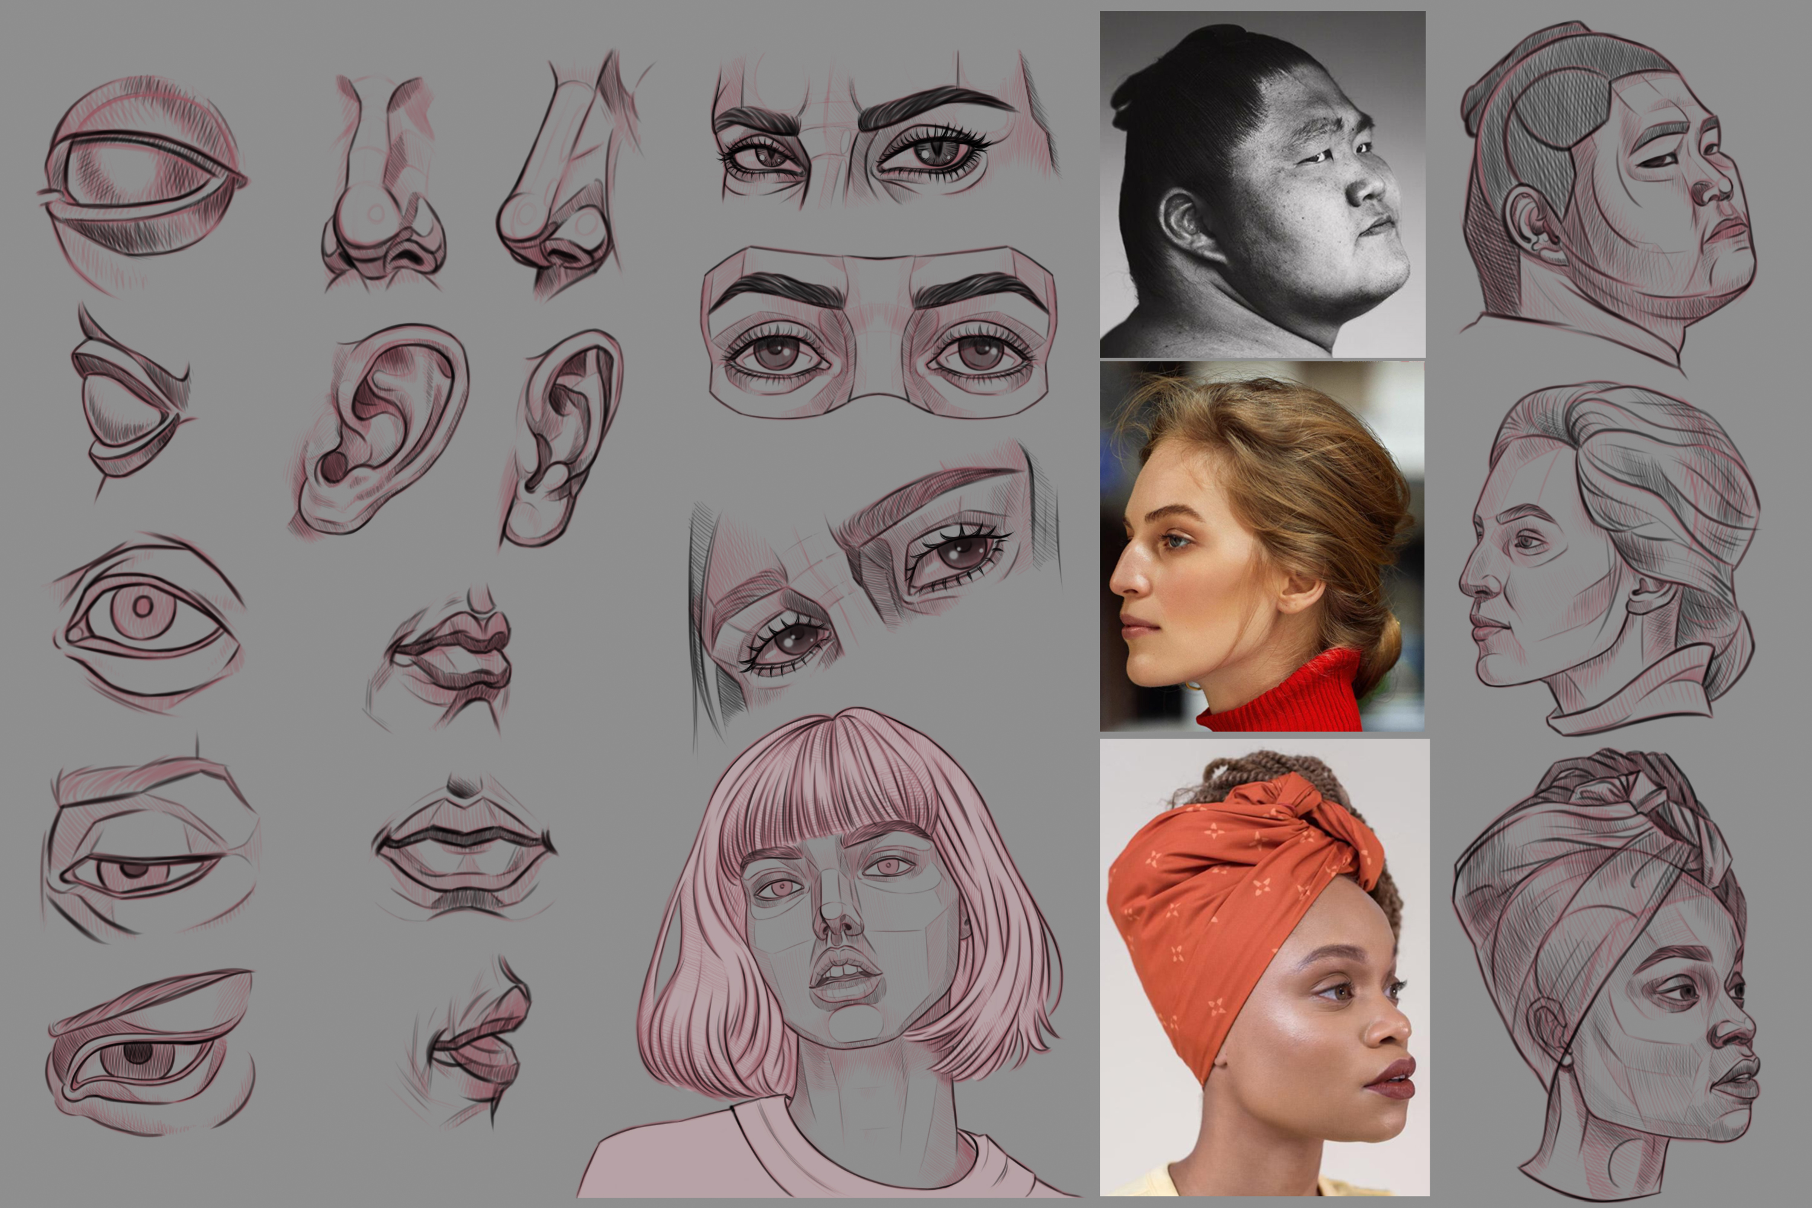
Task: Click the sumo wrestler head sketch
Action: (1606, 185)
